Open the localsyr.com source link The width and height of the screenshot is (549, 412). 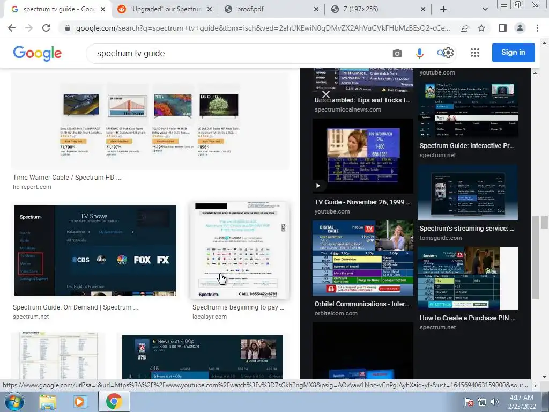[210, 317]
